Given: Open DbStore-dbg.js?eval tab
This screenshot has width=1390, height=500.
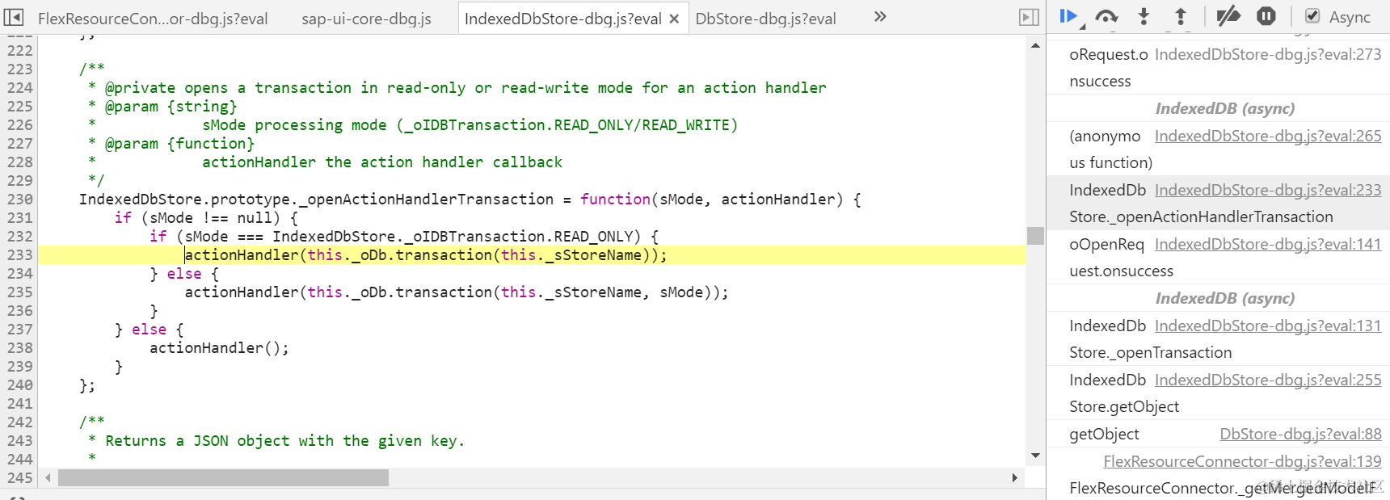Looking at the screenshot, I should click(x=765, y=18).
